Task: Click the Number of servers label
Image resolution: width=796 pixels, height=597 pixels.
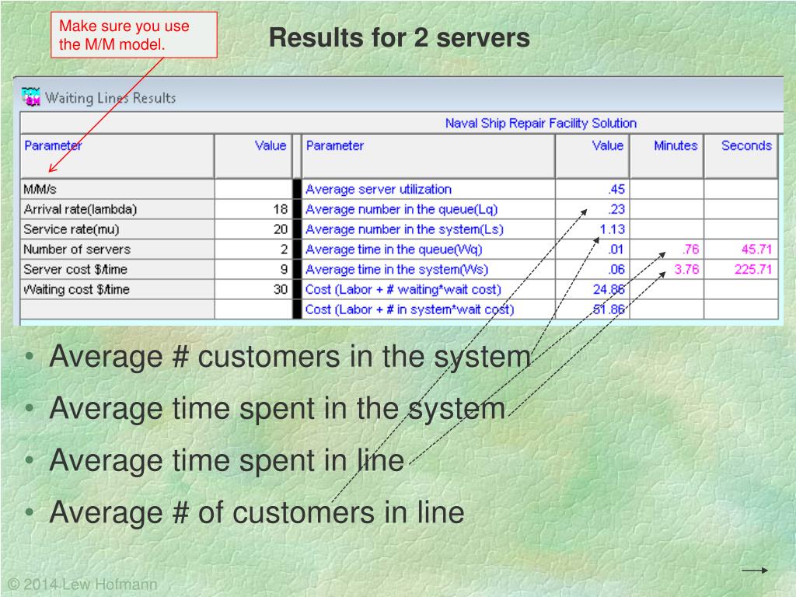Action: tap(77, 250)
